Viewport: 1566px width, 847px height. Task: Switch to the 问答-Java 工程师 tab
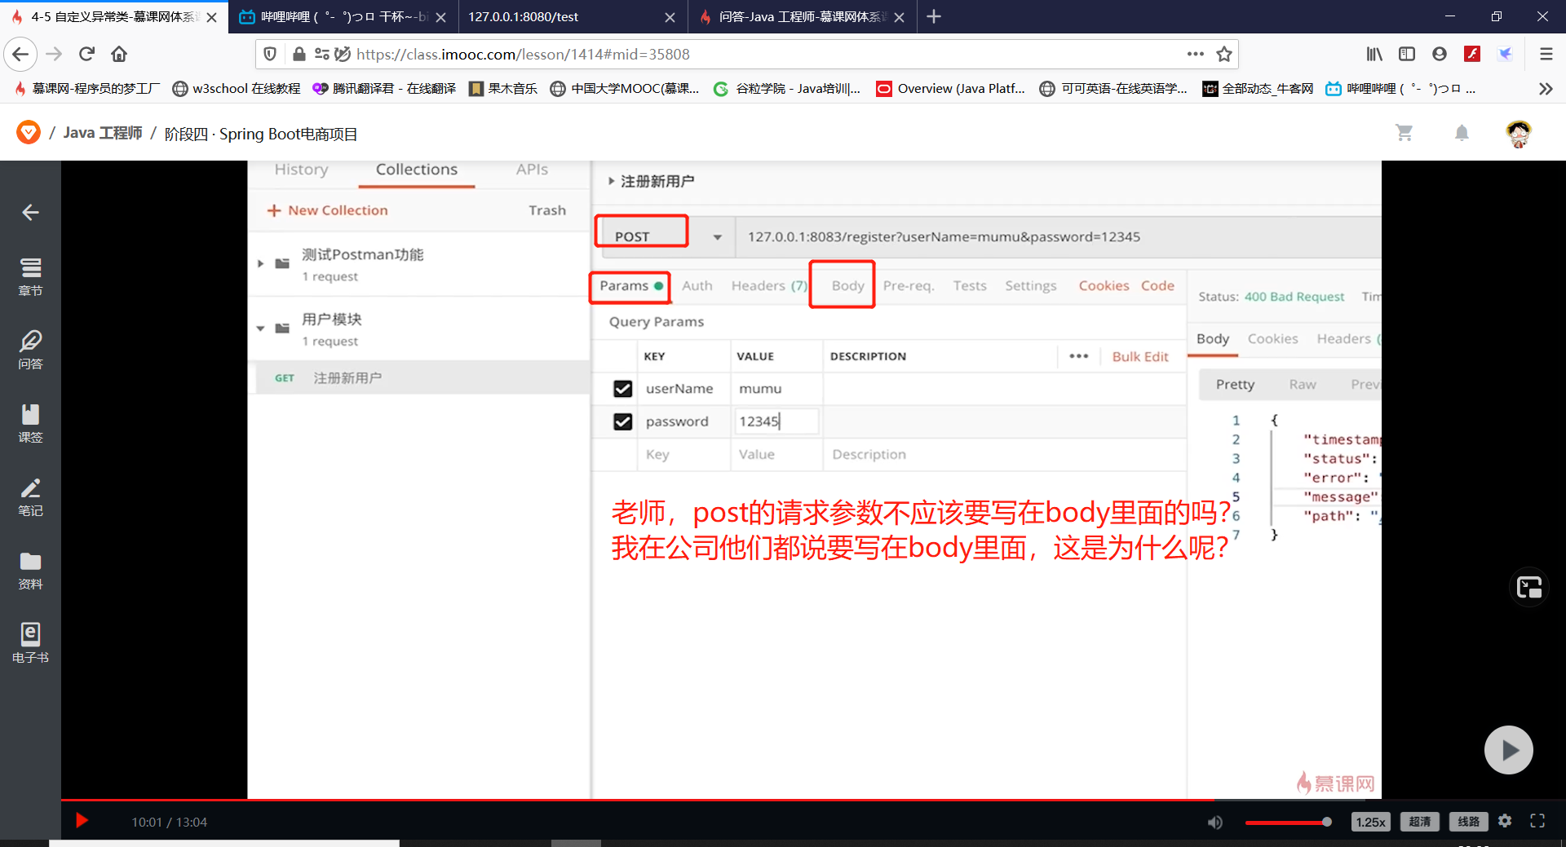[801, 16]
